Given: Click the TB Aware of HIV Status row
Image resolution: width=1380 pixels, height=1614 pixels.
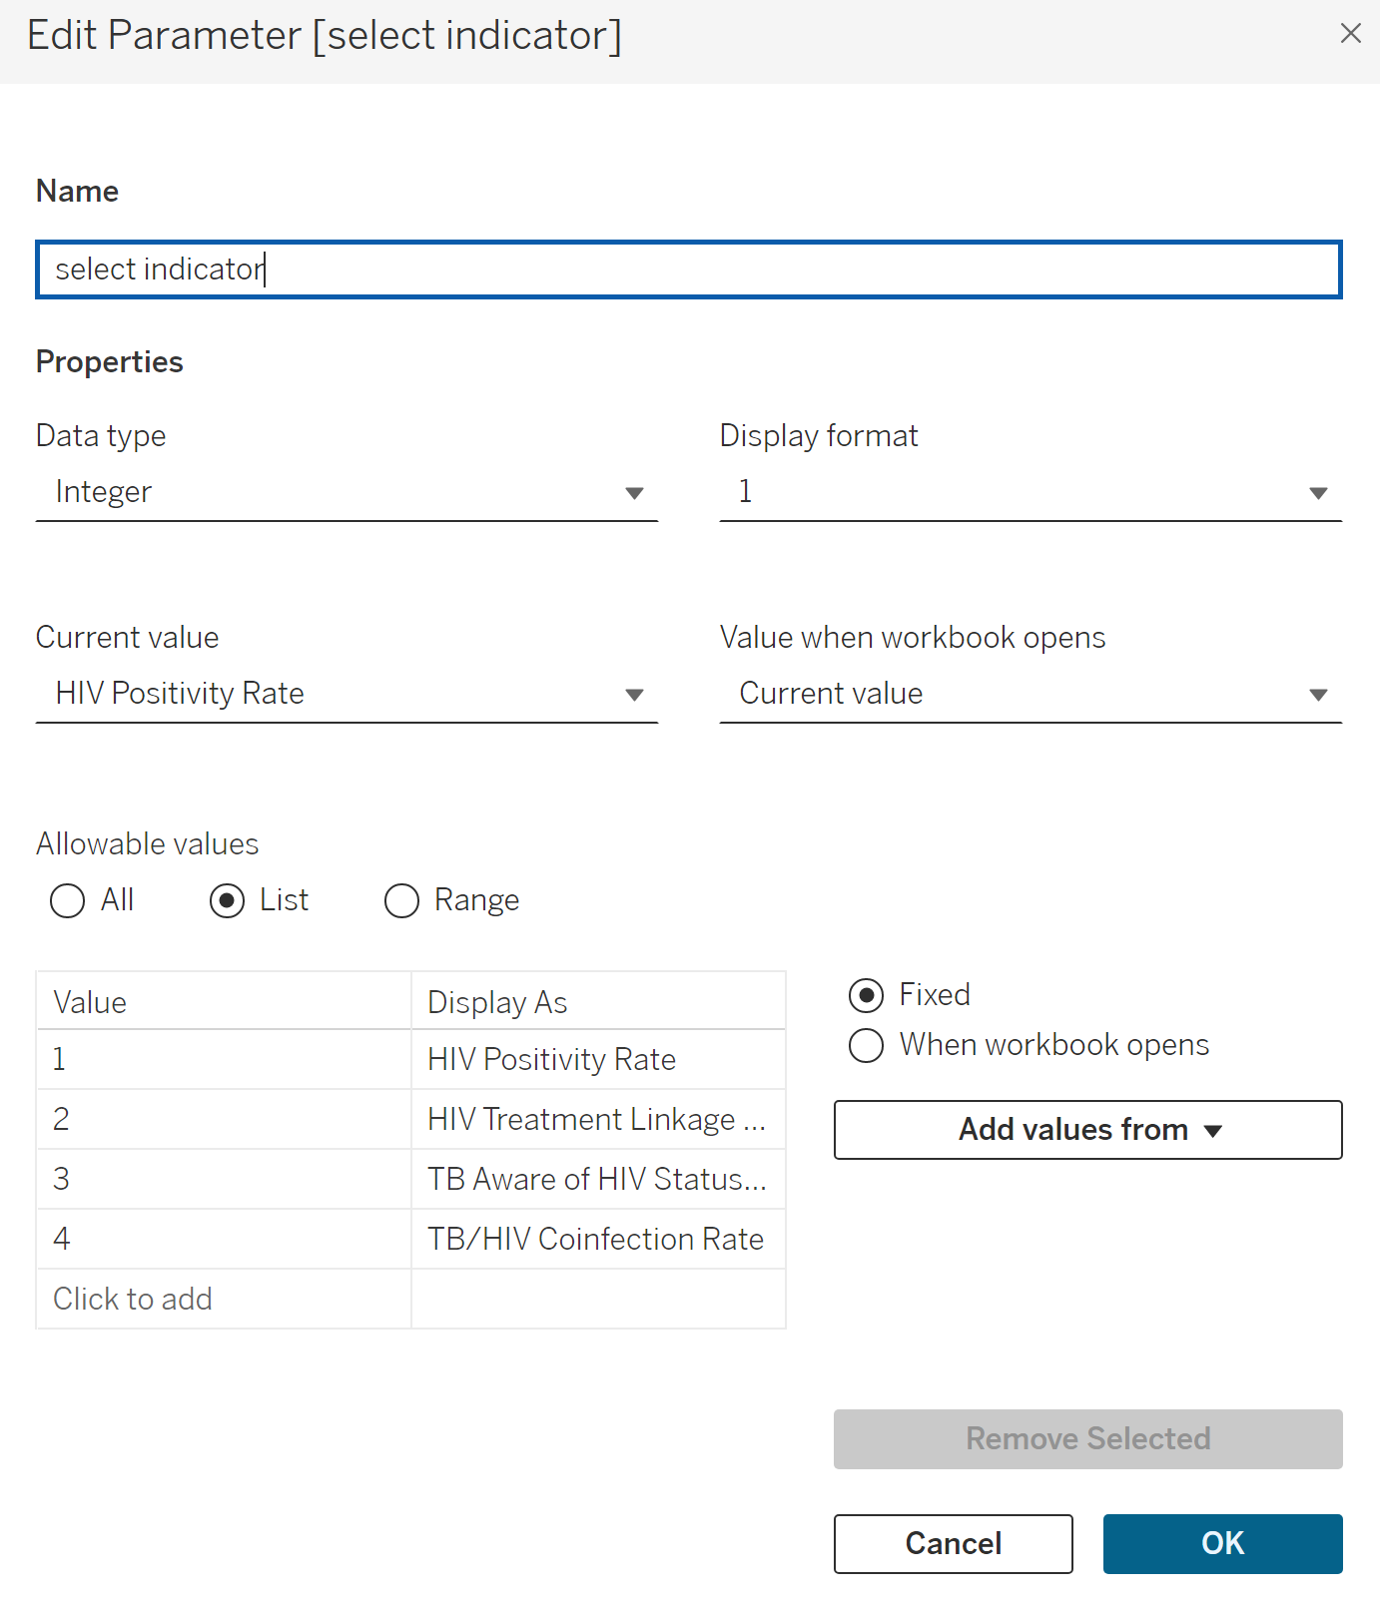Looking at the screenshot, I should click(x=411, y=1179).
